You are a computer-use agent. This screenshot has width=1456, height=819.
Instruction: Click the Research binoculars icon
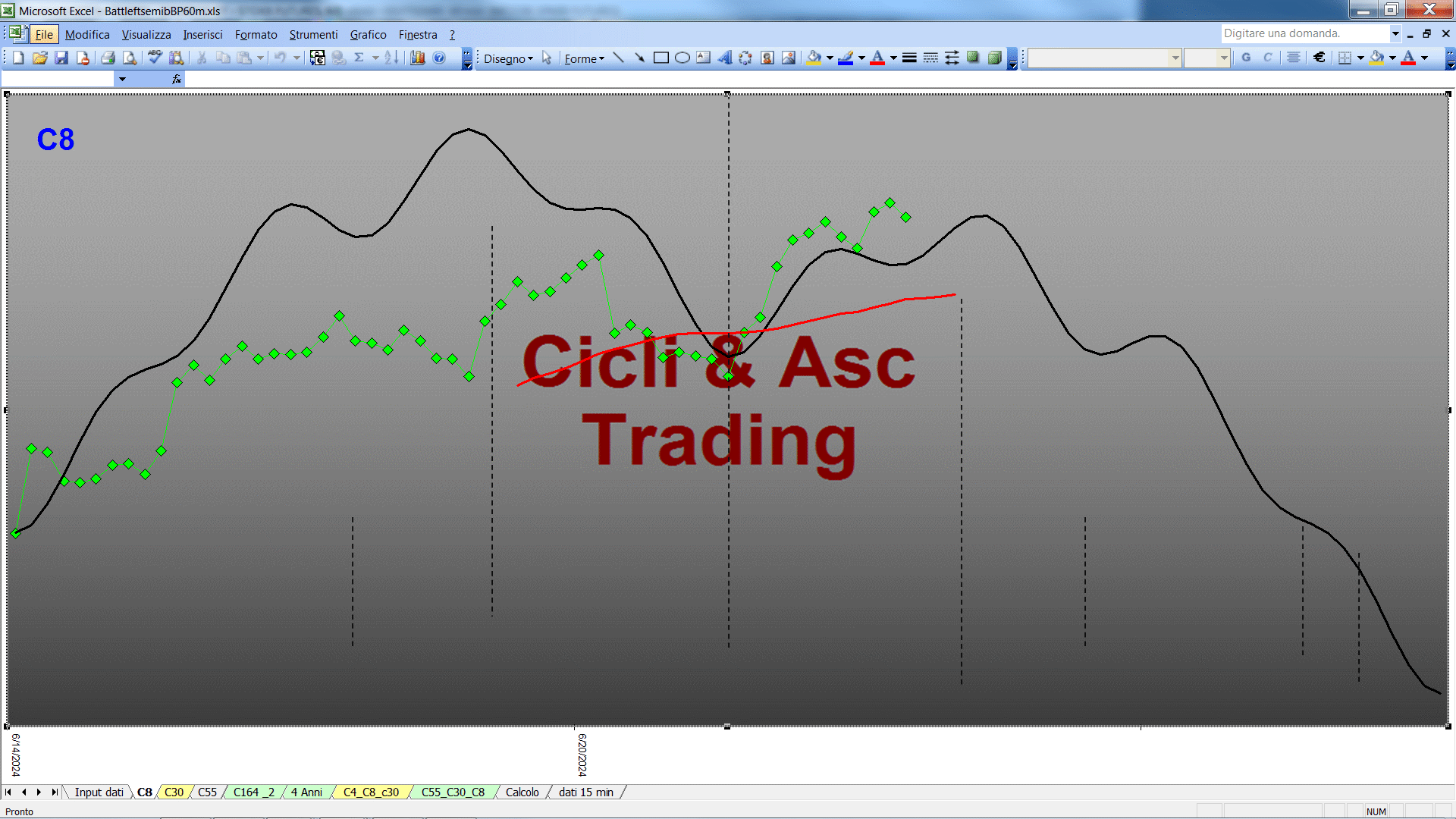(x=177, y=58)
